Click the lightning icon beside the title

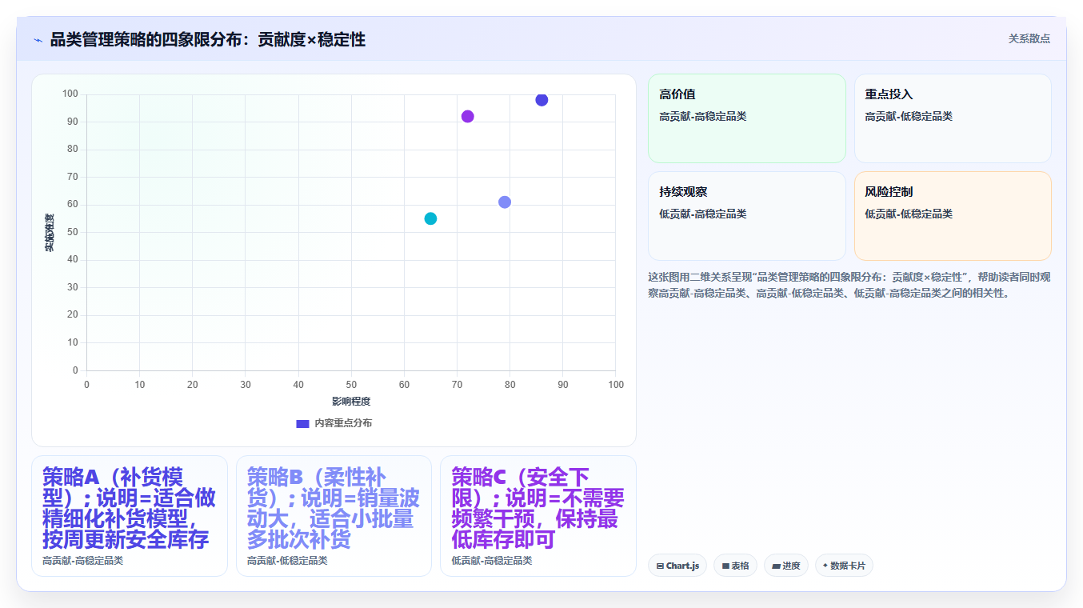point(38,40)
